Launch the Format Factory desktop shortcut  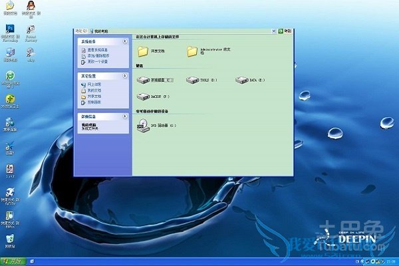31,33
